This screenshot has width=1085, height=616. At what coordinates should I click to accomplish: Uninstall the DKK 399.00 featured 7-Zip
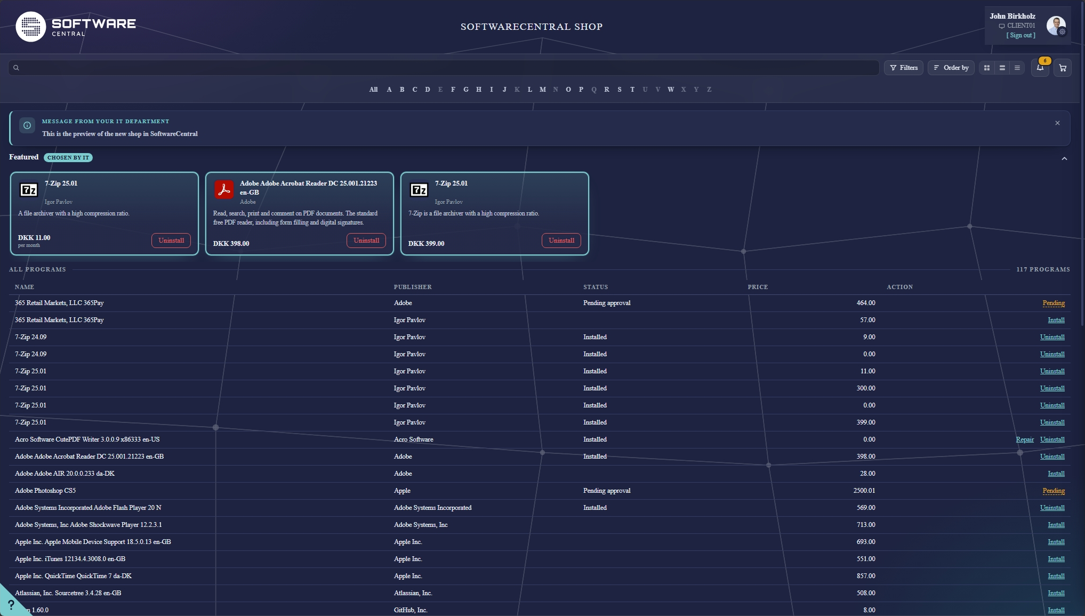561,241
